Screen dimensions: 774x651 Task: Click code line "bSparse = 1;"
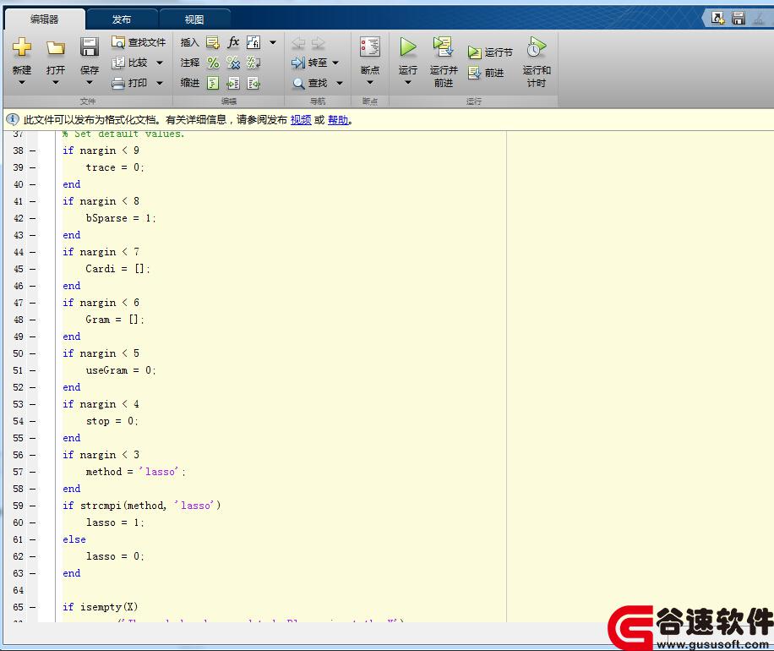(121, 218)
